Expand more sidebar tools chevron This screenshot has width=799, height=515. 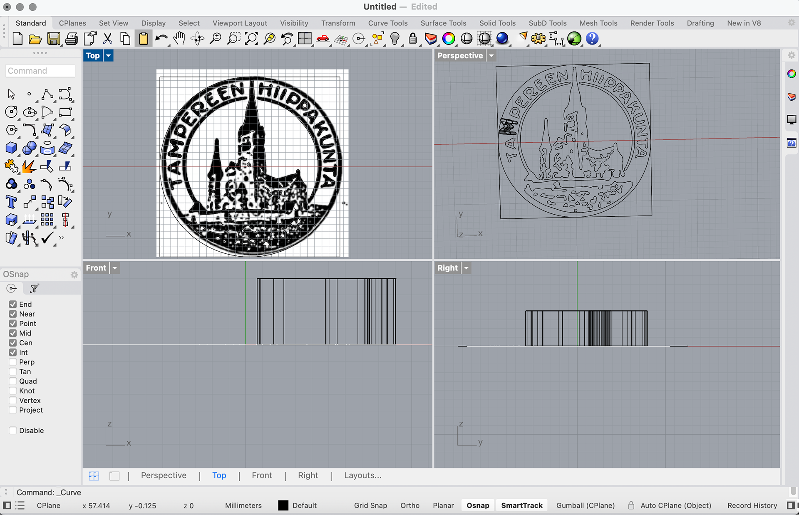62,238
